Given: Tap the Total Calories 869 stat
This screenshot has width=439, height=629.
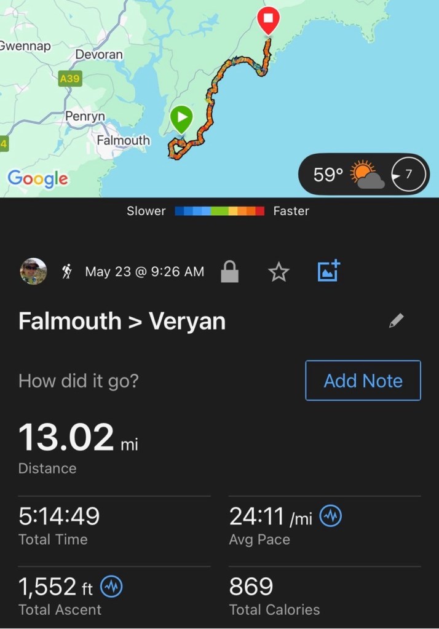Looking at the screenshot, I should 251,588.
